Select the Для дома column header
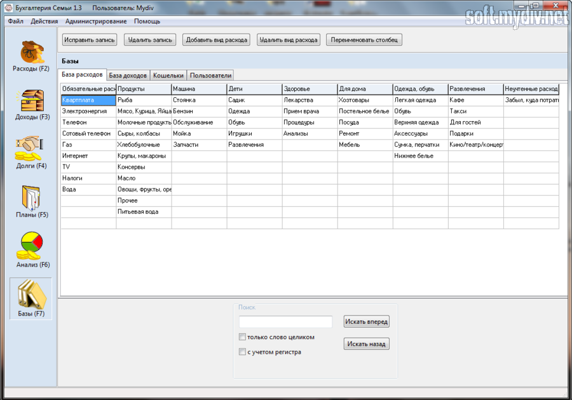 click(x=365, y=89)
